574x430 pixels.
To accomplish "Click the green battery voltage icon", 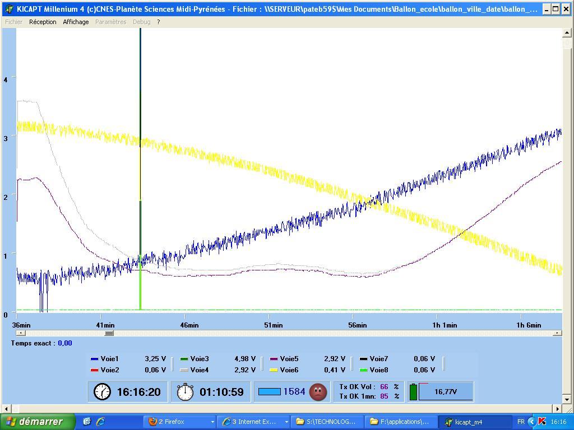I will pos(413,392).
